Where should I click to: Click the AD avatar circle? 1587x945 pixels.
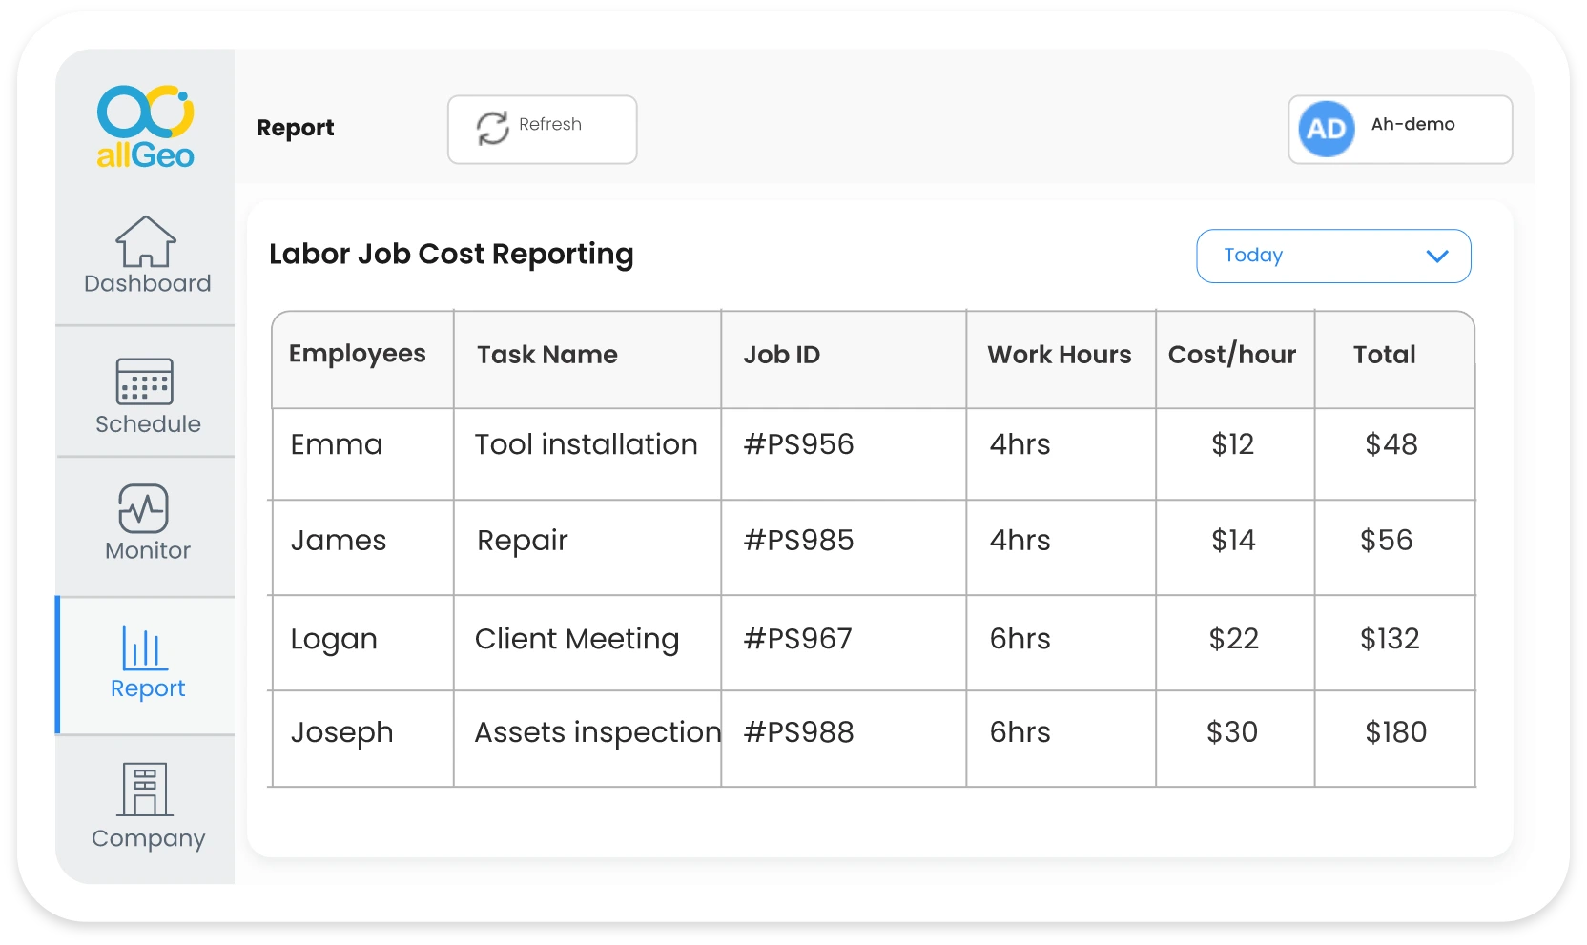pyautogui.click(x=1327, y=130)
